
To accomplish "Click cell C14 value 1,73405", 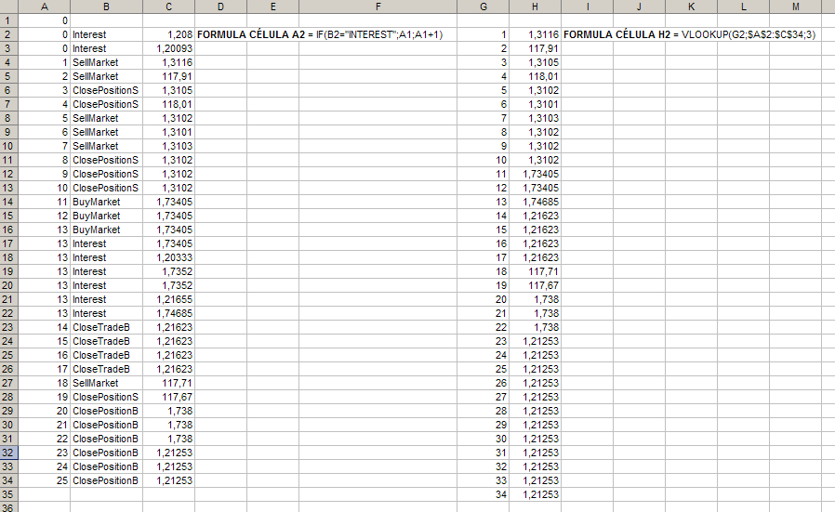I will coord(168,202).
